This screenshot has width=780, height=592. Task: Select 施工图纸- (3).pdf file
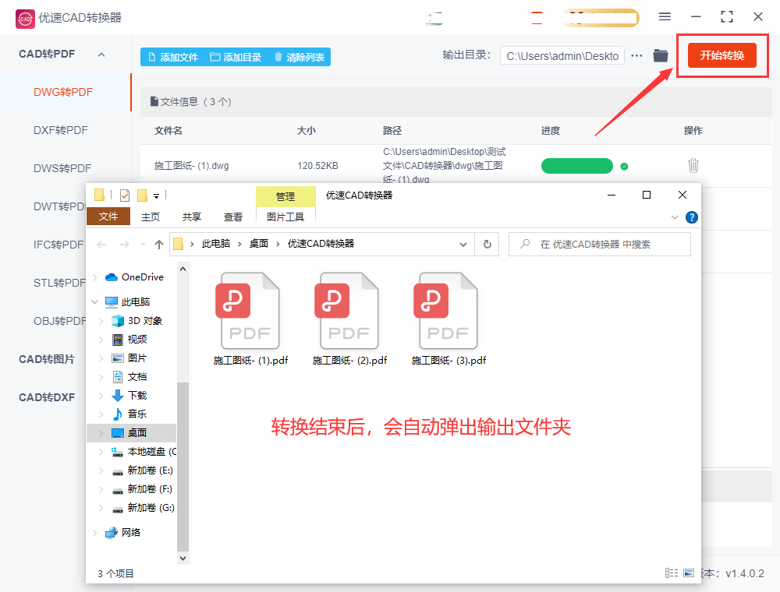448,319
